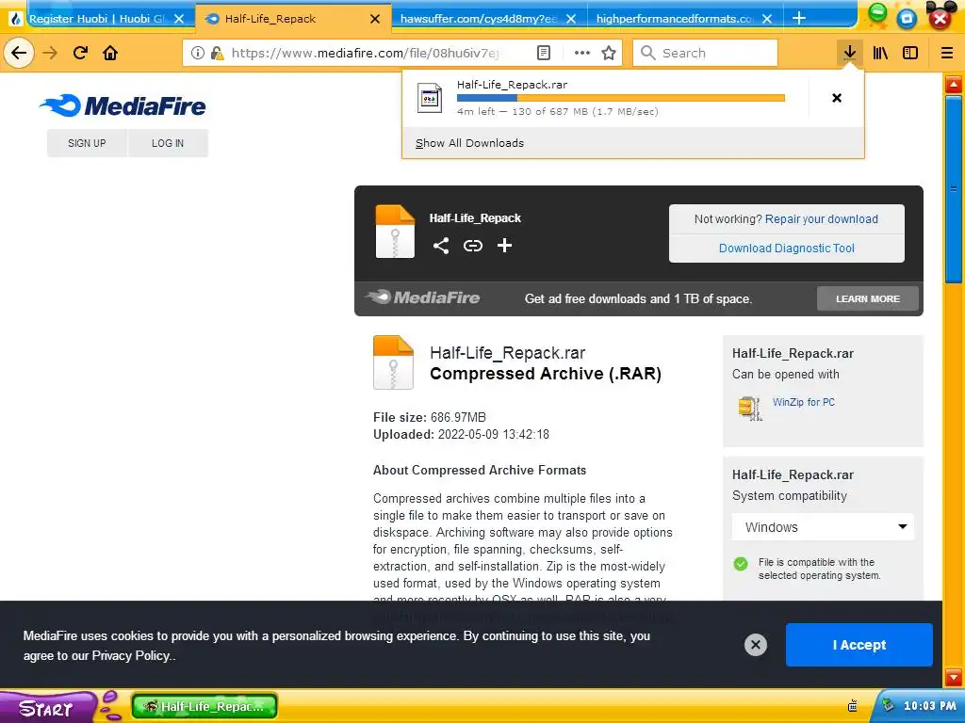Click the MediaFire logo
965x723 pixels.
tap(123, 105)
